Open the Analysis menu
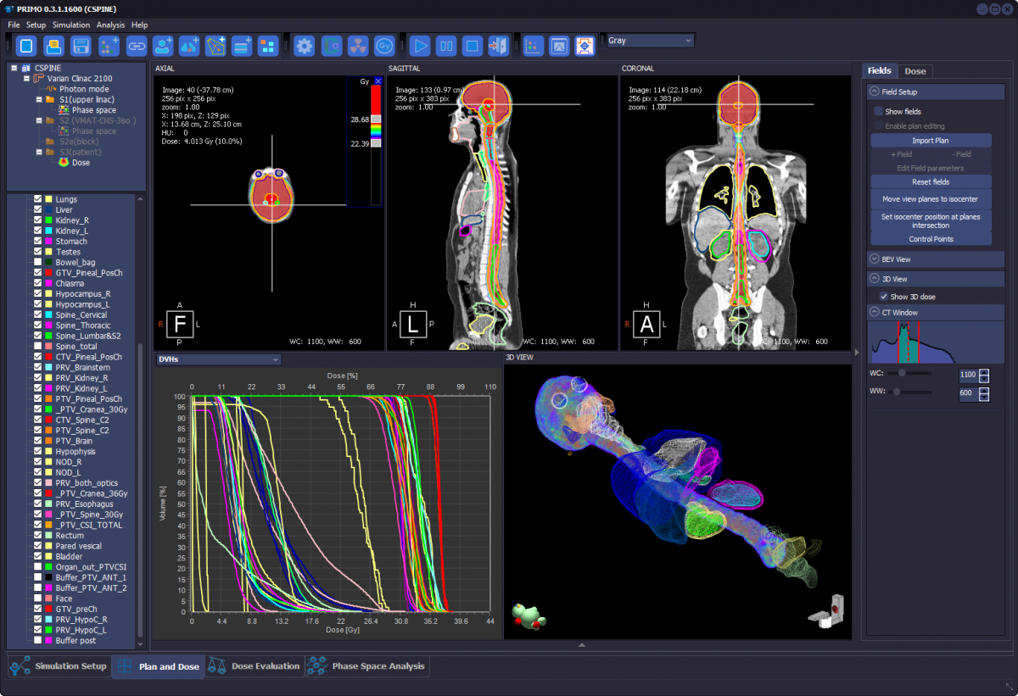The height and width of the screenshot is (696, 1018). [x=110, y=25]
